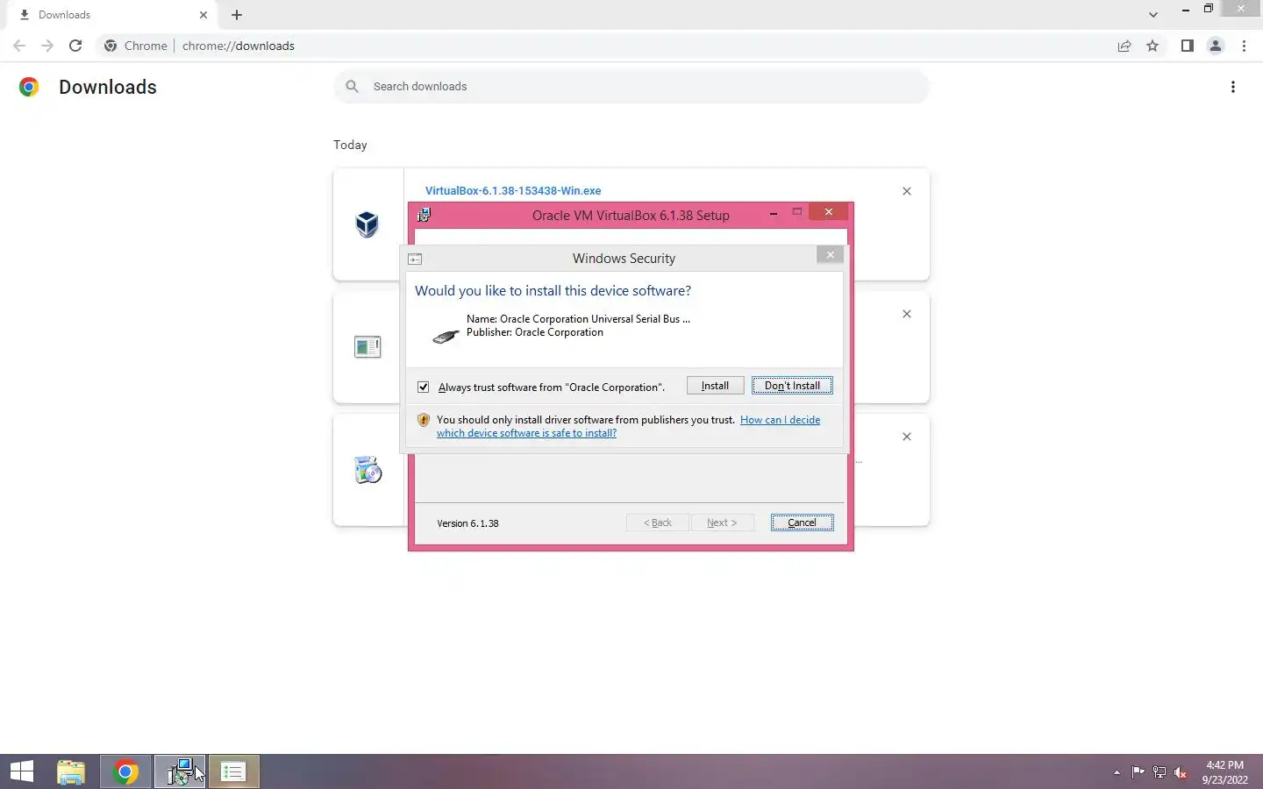
Task: Remove the VirtualBox download from the list
Action: (907, 191)
